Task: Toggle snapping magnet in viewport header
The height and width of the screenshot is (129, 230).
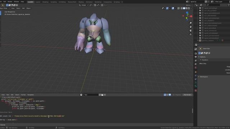Action: pyautogui.click(x=95, y=5)
